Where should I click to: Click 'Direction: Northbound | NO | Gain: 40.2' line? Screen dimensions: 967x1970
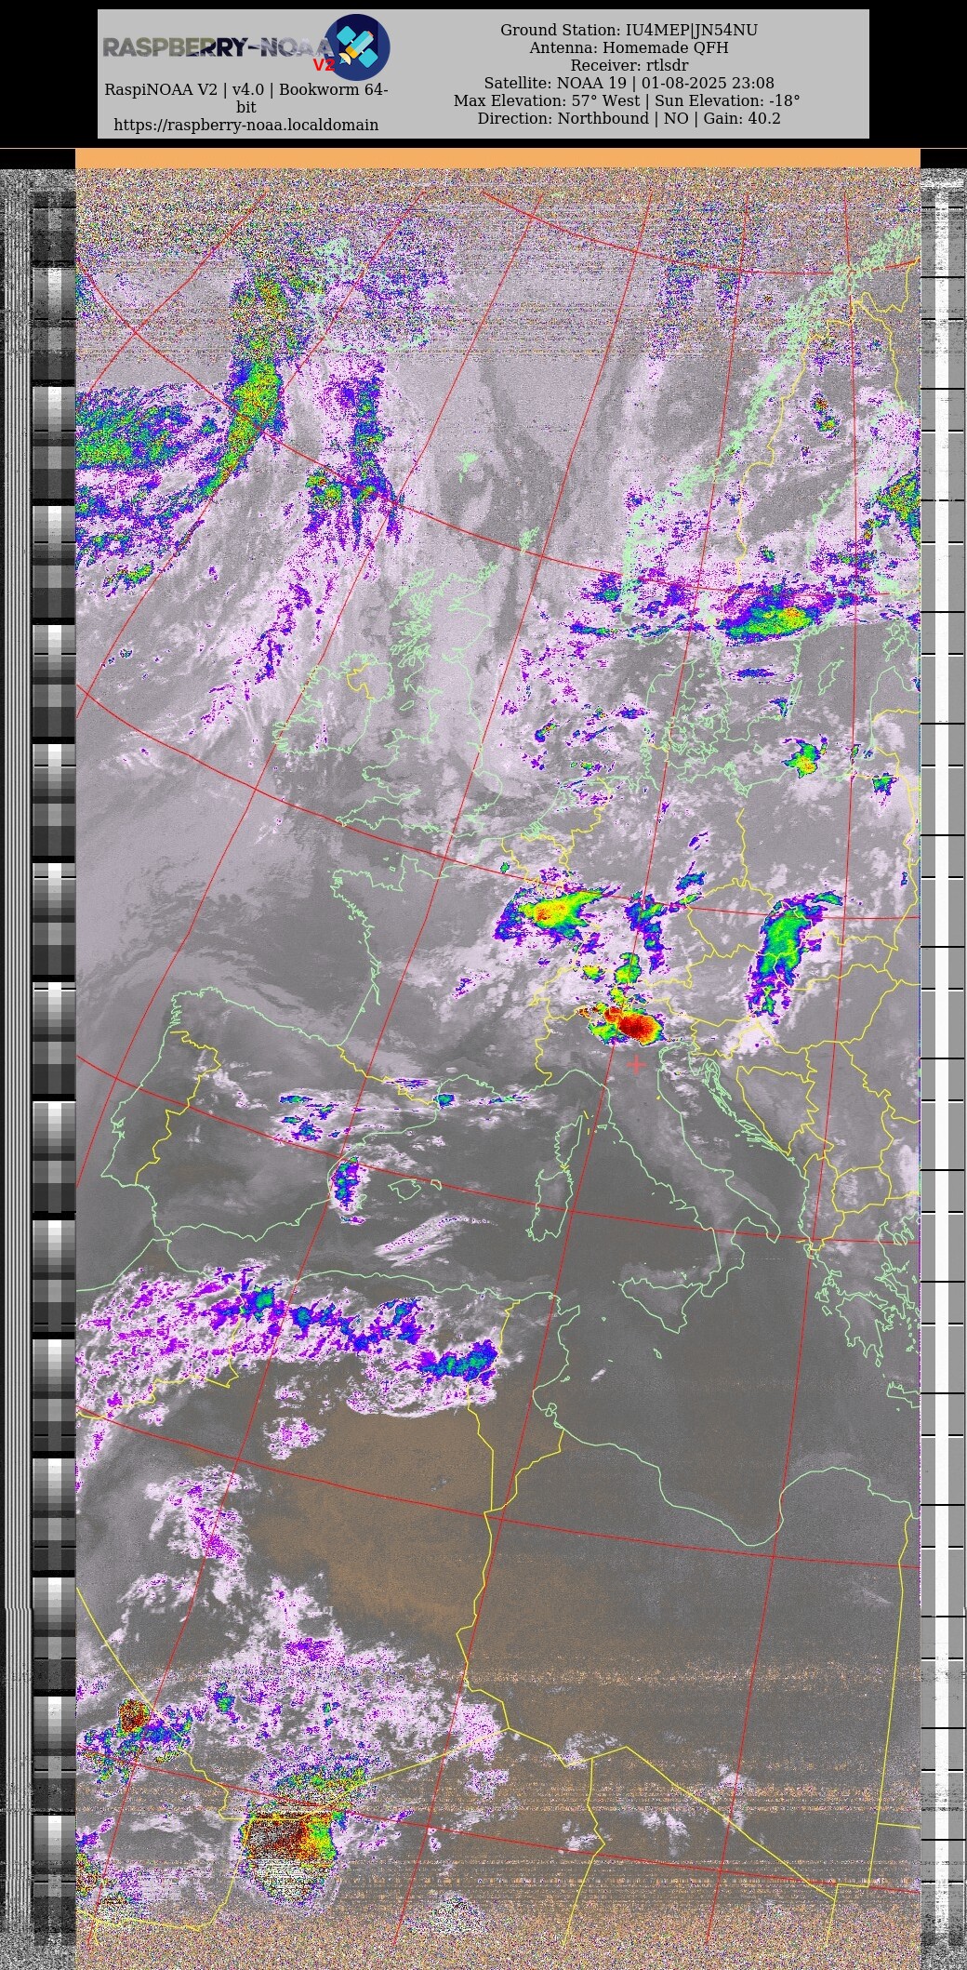tap(629, 118)
